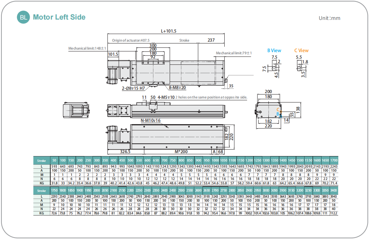
Task: Click the first table's Stroke header cell
Action: click(x=42, y=160)
